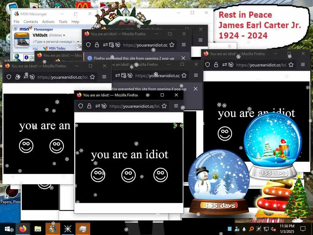Image resolution: width=313 pixels, height=235 pixels.
Task: Star the page in two-smiley Firefox window
Action: coord(92,77)
